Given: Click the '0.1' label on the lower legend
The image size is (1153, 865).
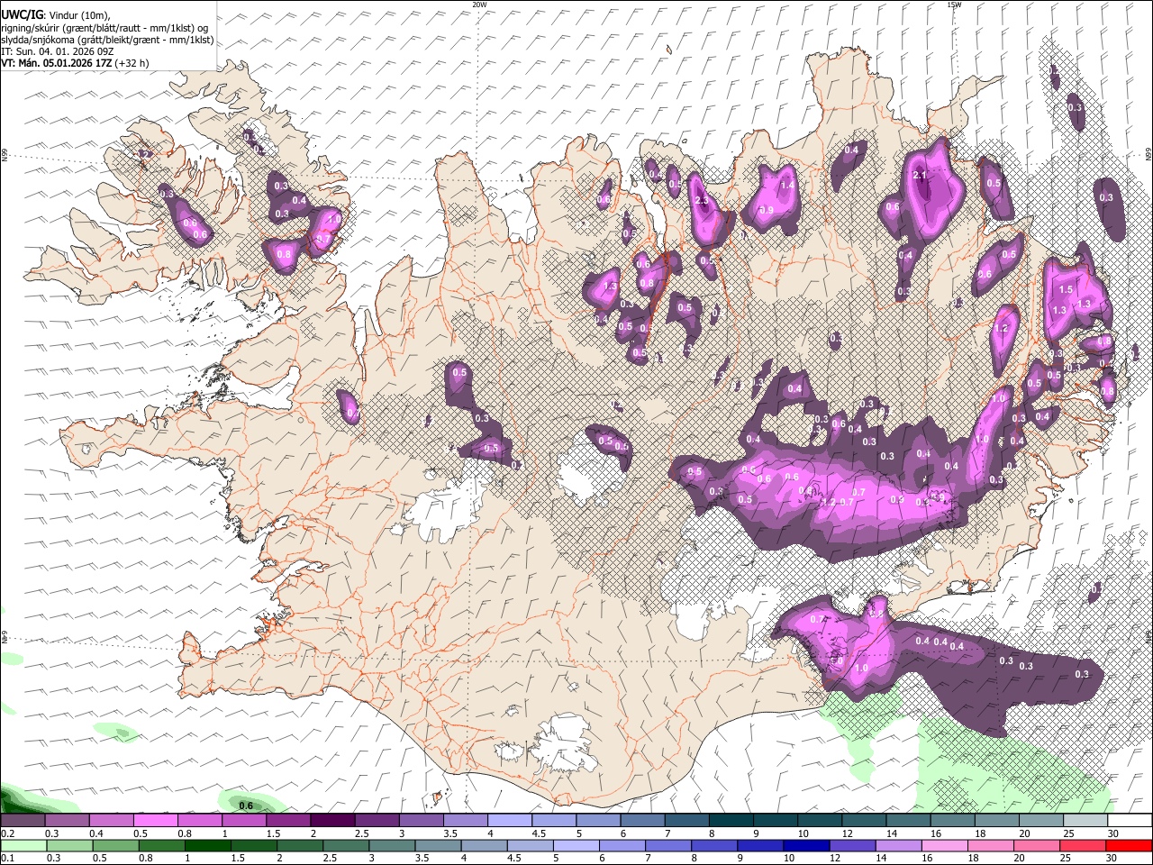Looking at the screenshot, I should coord(7,858).
